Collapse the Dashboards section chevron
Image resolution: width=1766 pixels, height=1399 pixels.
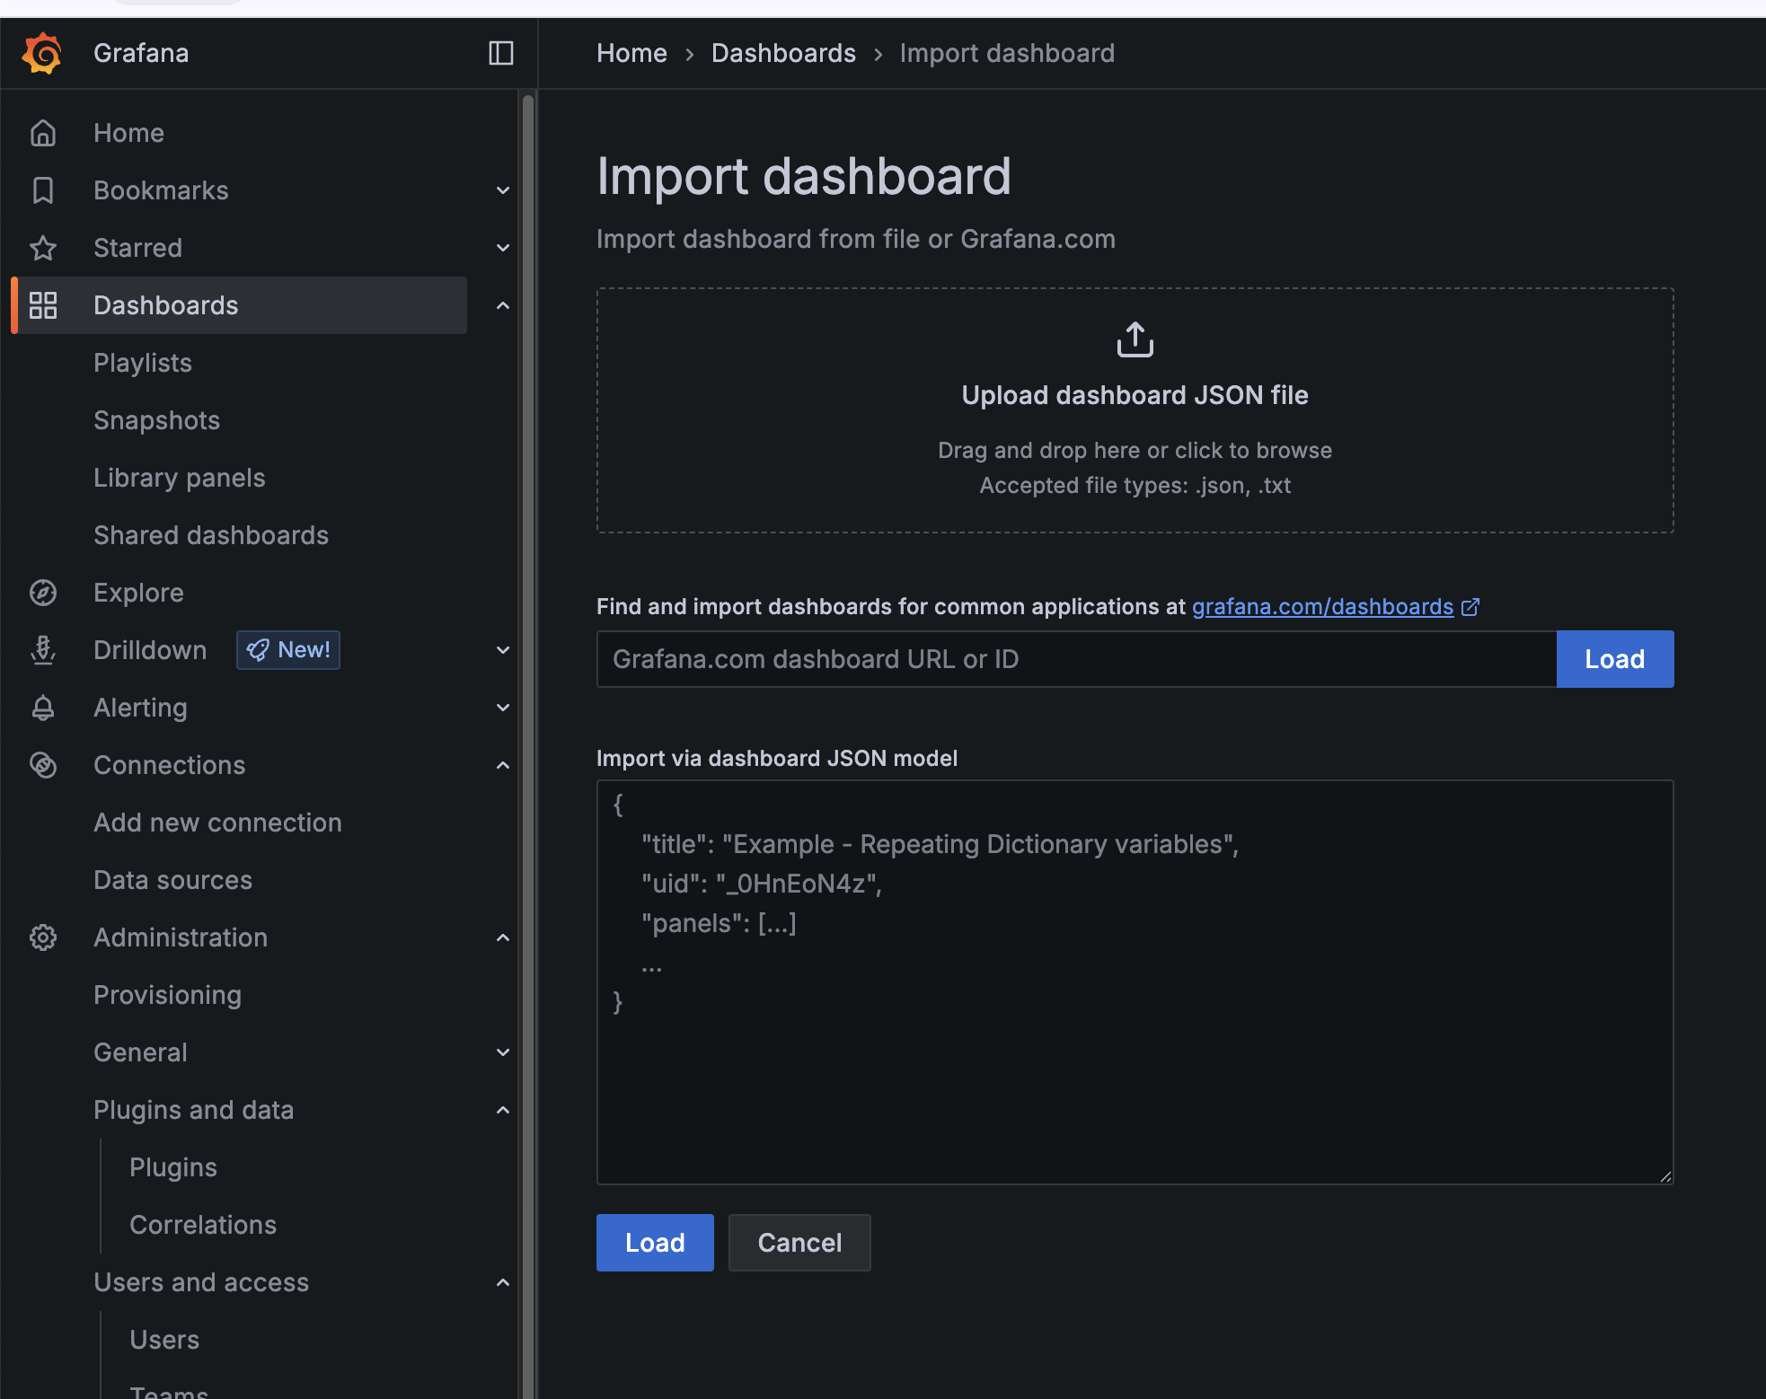[503, 305]
